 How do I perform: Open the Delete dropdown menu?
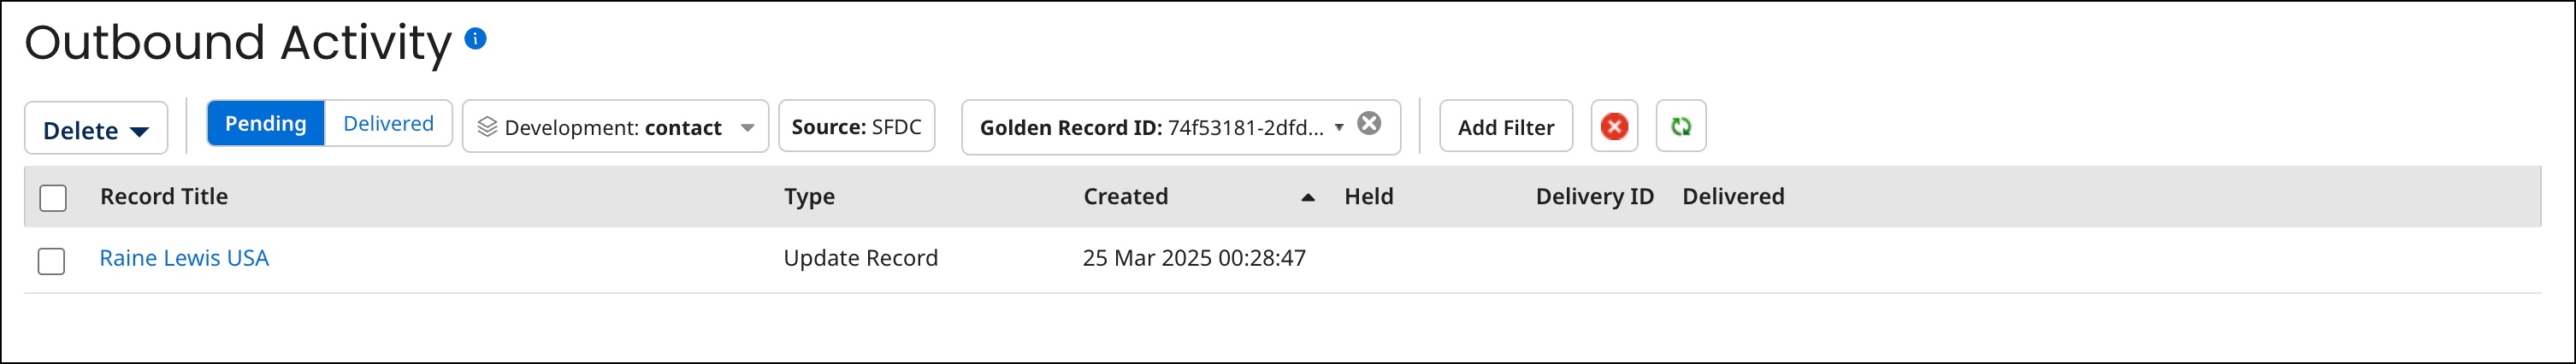96,130
